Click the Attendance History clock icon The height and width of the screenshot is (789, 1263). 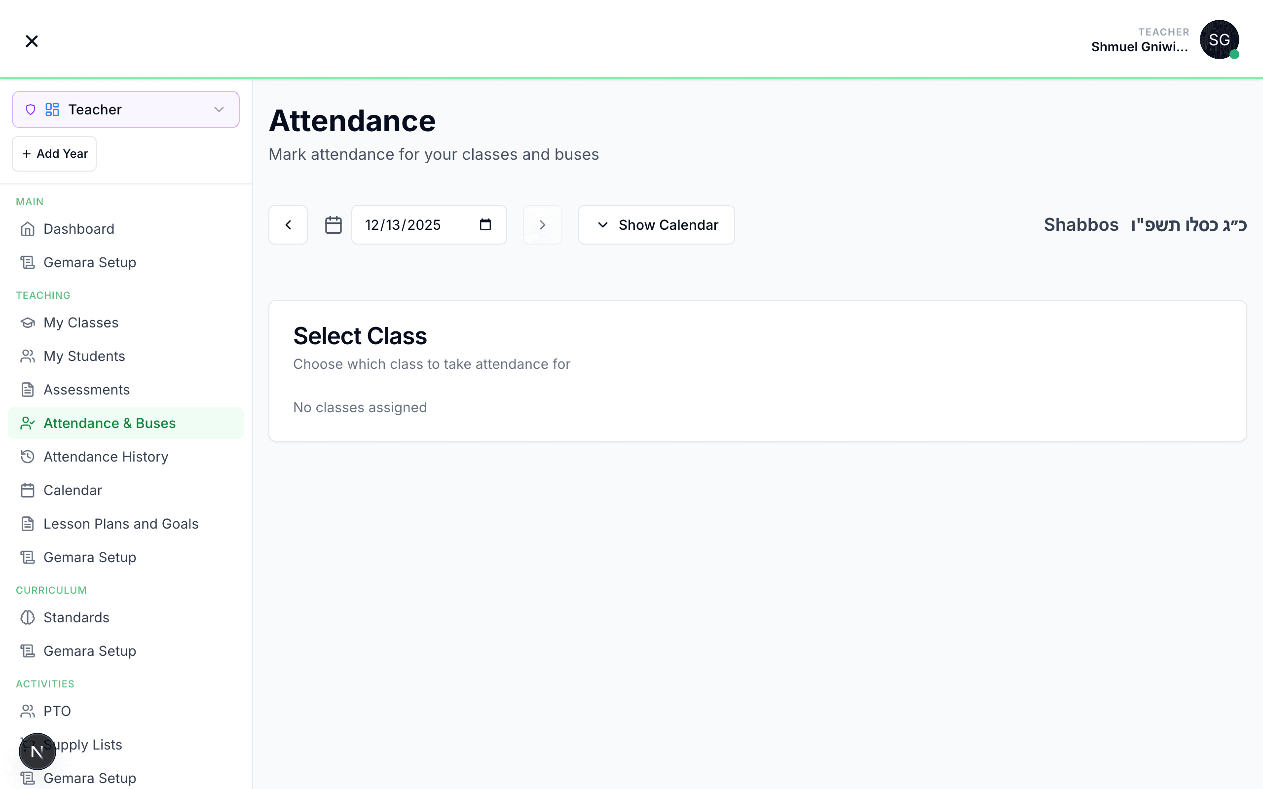[x=28, y=457]
